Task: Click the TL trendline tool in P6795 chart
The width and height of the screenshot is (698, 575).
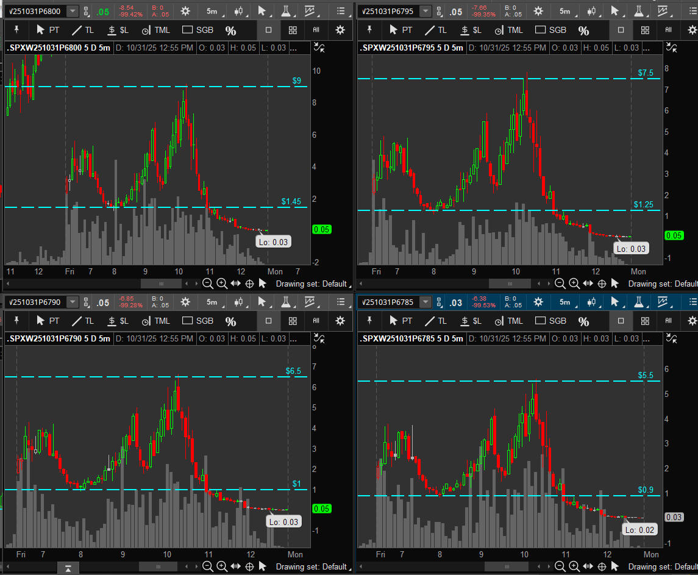Action: [x=436, y=30]
